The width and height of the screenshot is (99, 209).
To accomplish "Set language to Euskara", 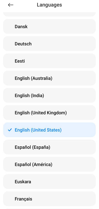I will 49,182.
